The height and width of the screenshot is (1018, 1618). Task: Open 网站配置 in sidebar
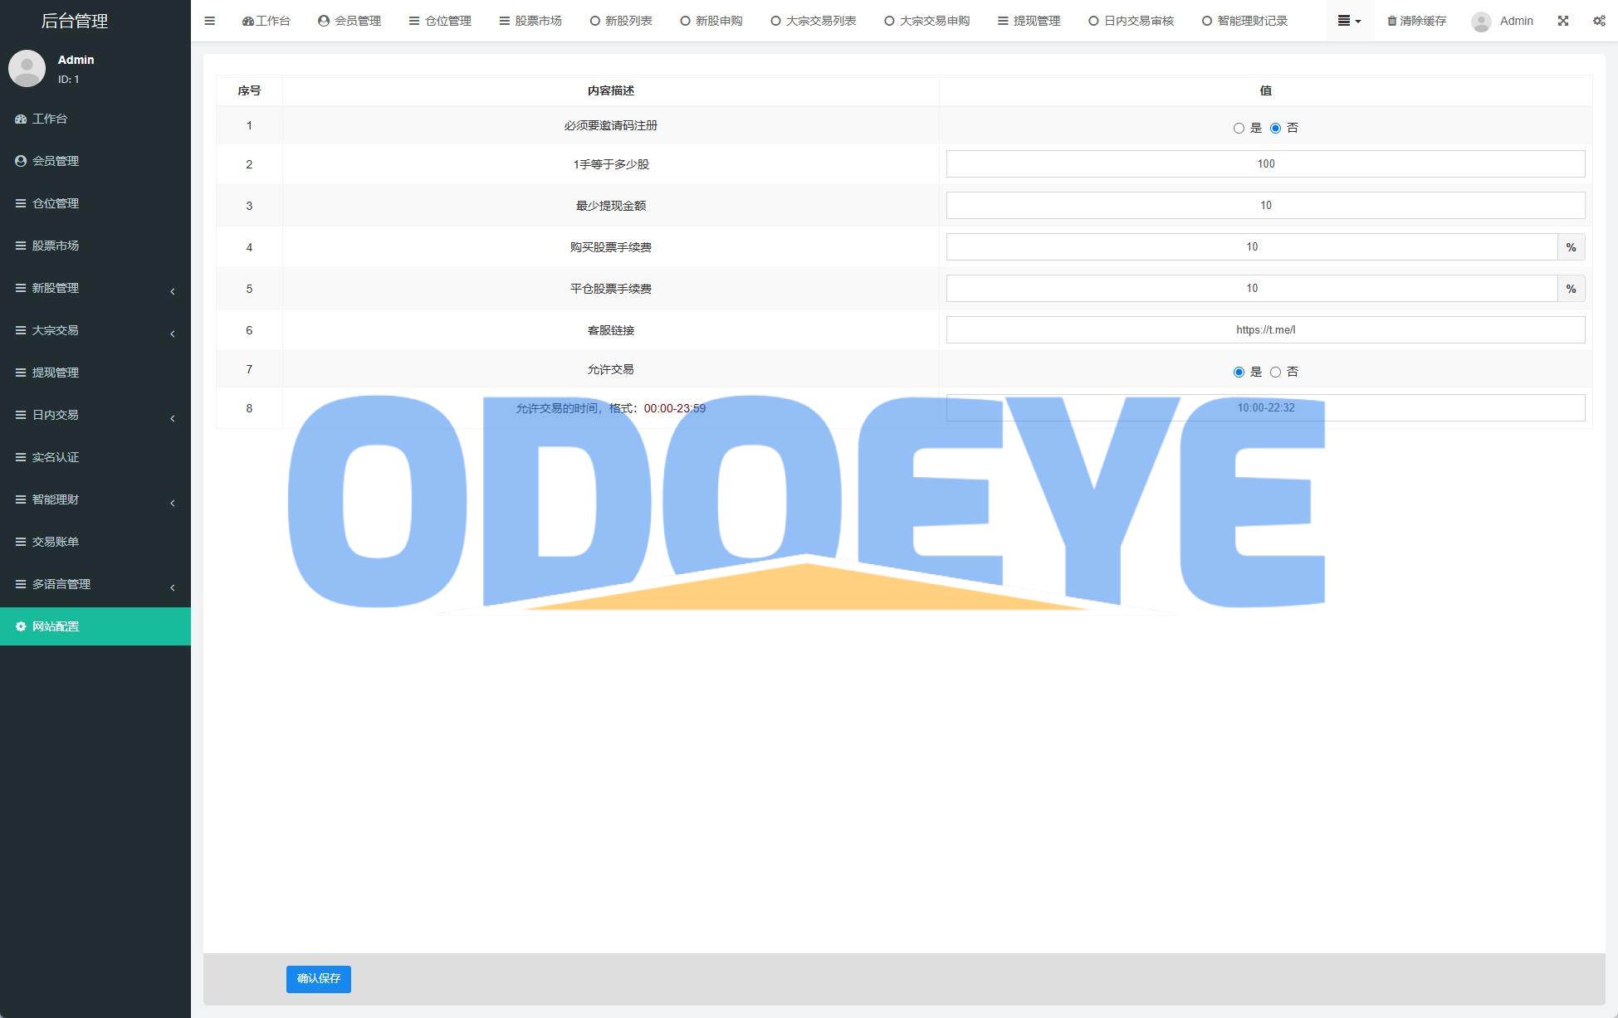point(95,626)
